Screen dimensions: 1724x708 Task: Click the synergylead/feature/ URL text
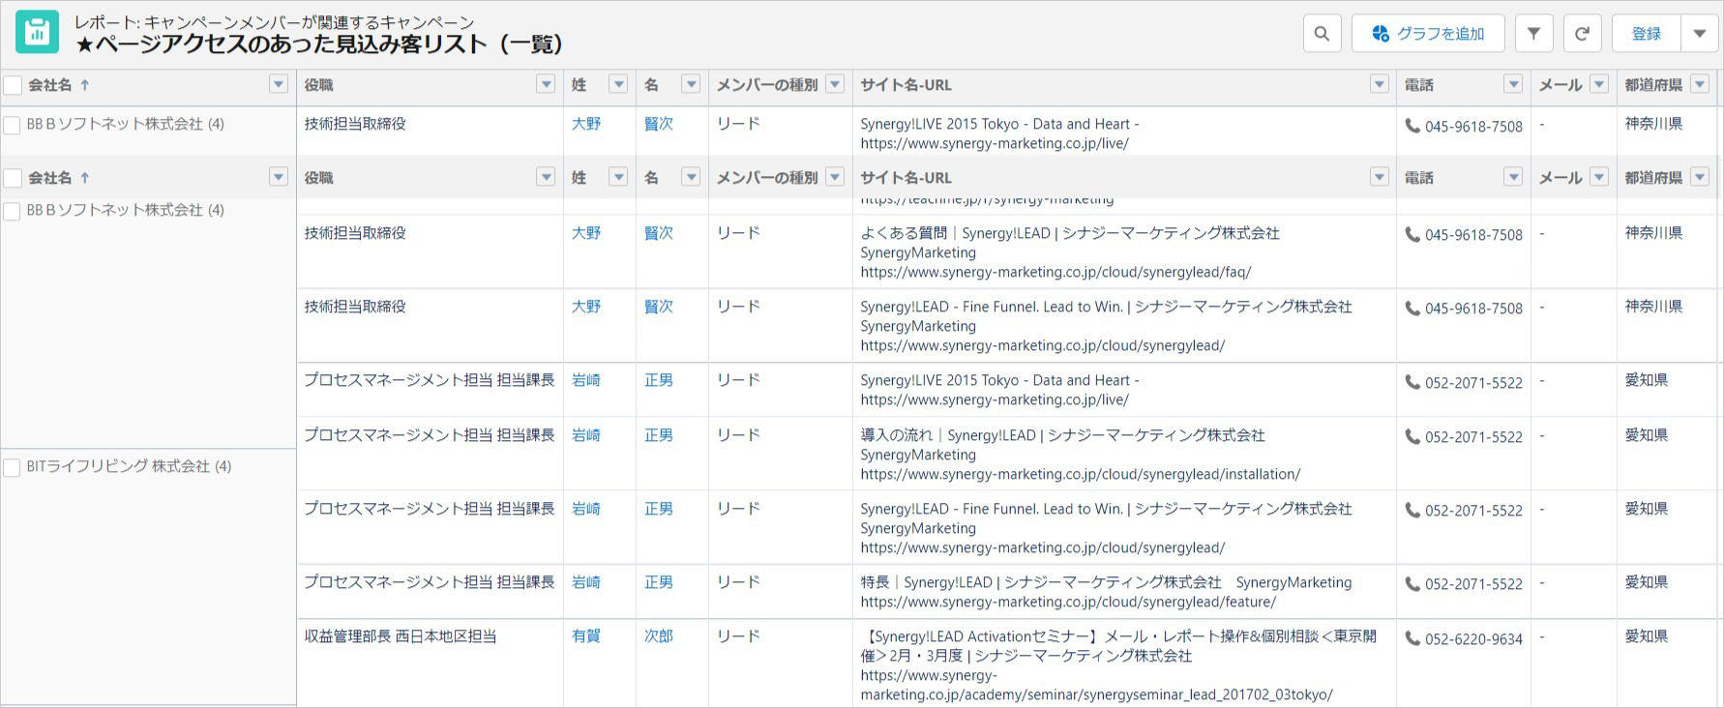pos(1068,603)
